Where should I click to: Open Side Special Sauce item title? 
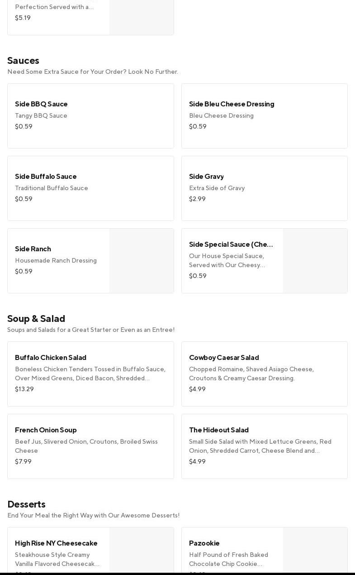[x=231, y=244]
